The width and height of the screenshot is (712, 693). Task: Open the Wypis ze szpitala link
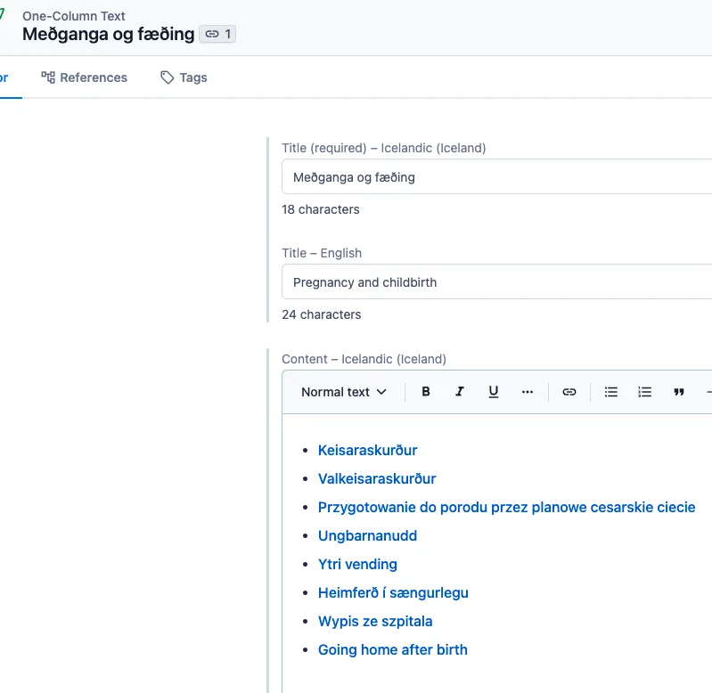pos(375,621)
